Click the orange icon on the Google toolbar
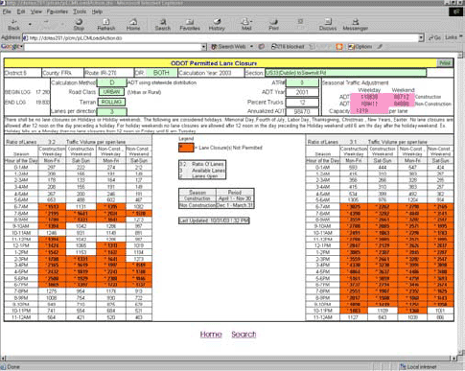This screenshot has width=465, height=371. coord(339,47)
